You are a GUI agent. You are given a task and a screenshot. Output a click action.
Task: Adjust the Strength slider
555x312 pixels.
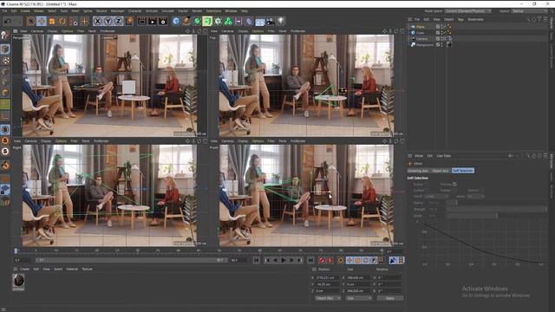(x=496, y=209)
